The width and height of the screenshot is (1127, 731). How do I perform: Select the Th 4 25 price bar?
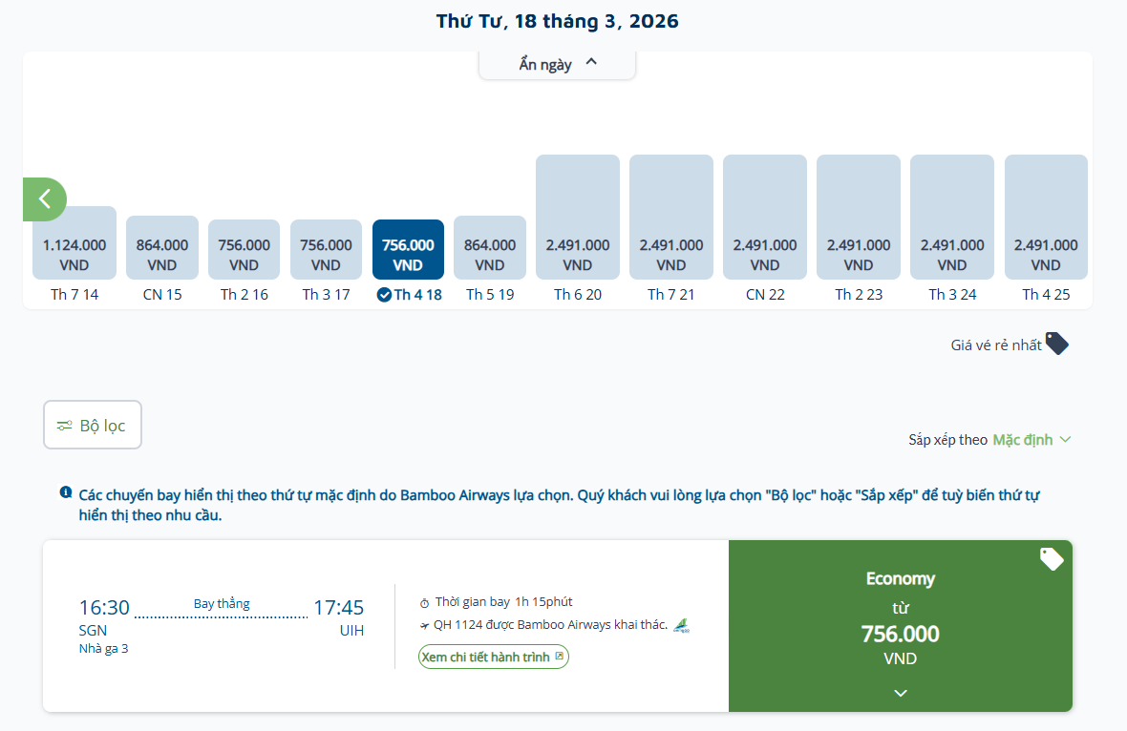1046,218
